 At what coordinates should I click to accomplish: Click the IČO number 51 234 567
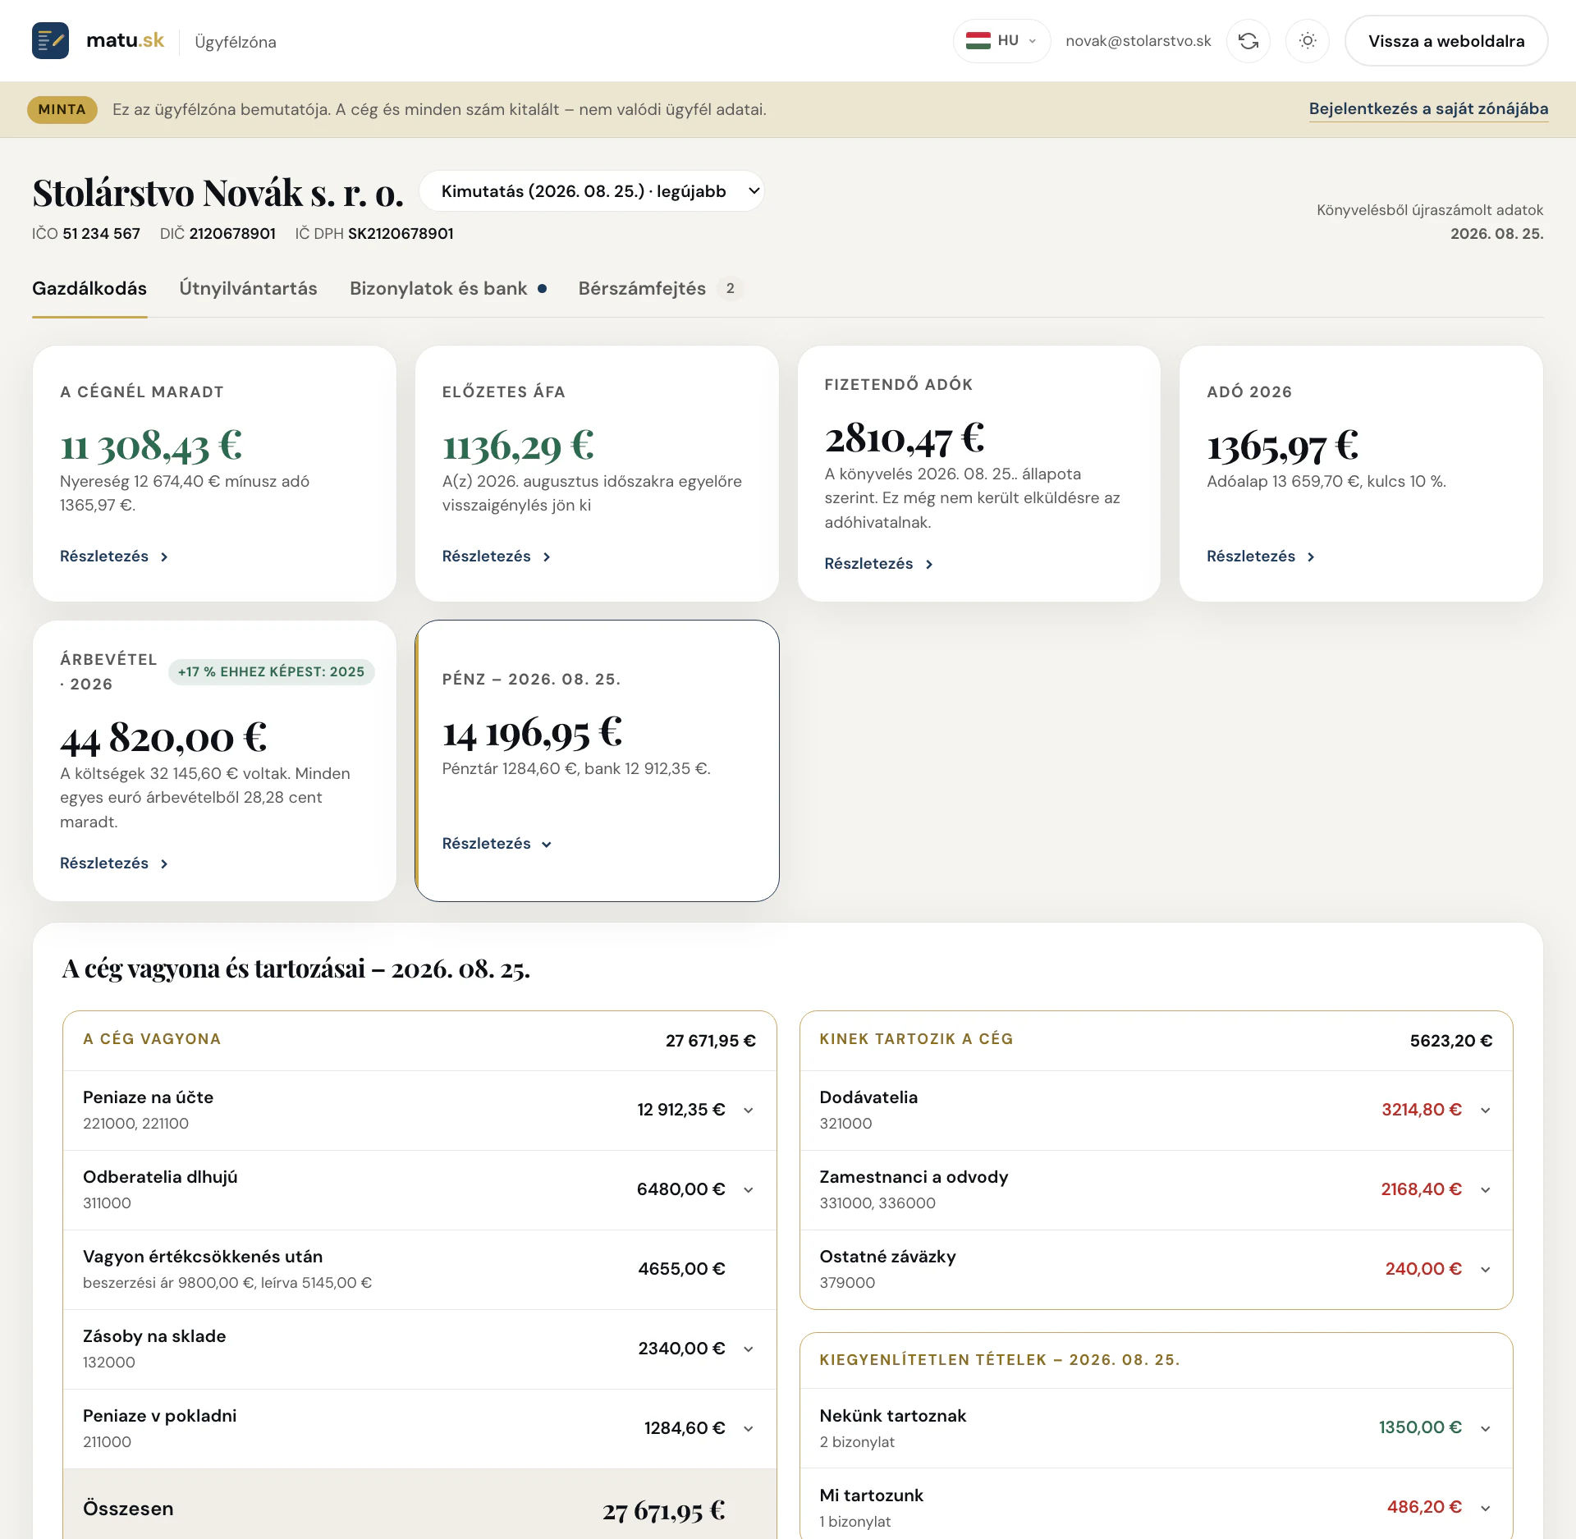tap(101, 233)
